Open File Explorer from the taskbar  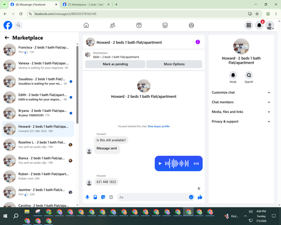tap(27, 212)
